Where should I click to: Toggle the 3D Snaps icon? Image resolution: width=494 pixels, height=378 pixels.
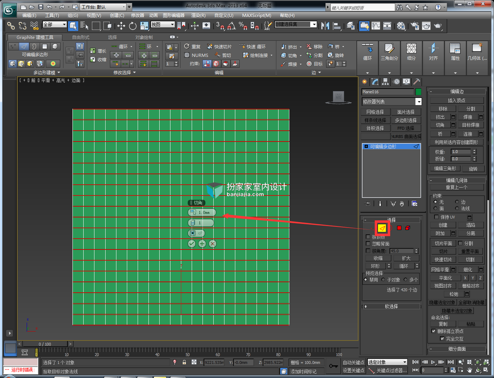tap(219, 26)
